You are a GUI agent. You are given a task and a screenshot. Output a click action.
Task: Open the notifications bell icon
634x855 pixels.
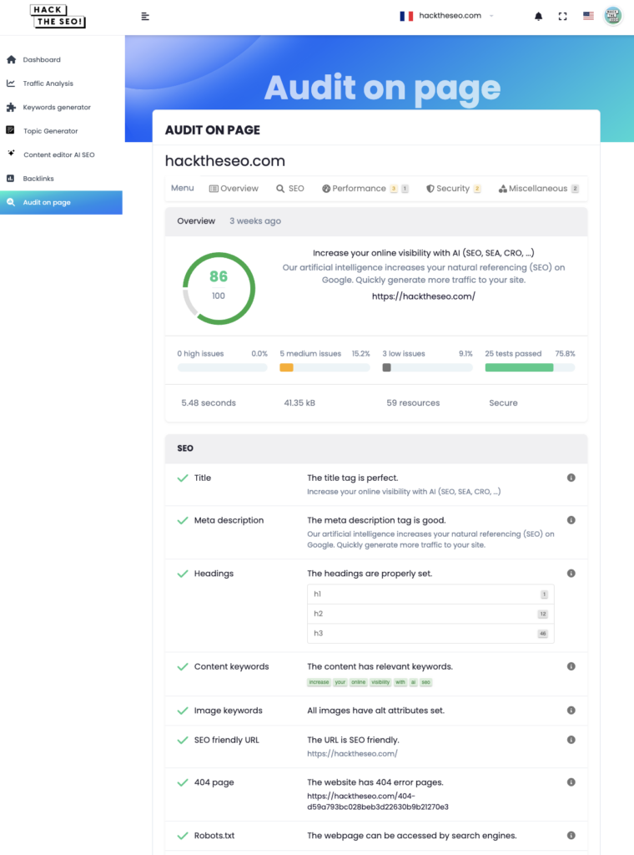(x=538, y=16)
